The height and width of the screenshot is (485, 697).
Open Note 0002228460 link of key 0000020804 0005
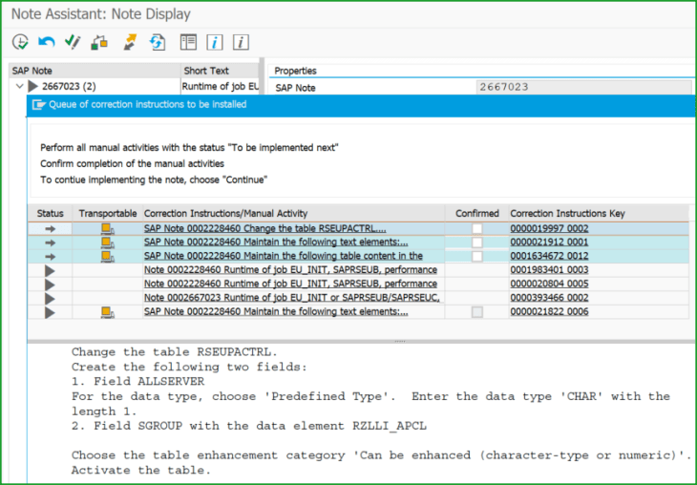pyautogui.click(x=290, y=284)
